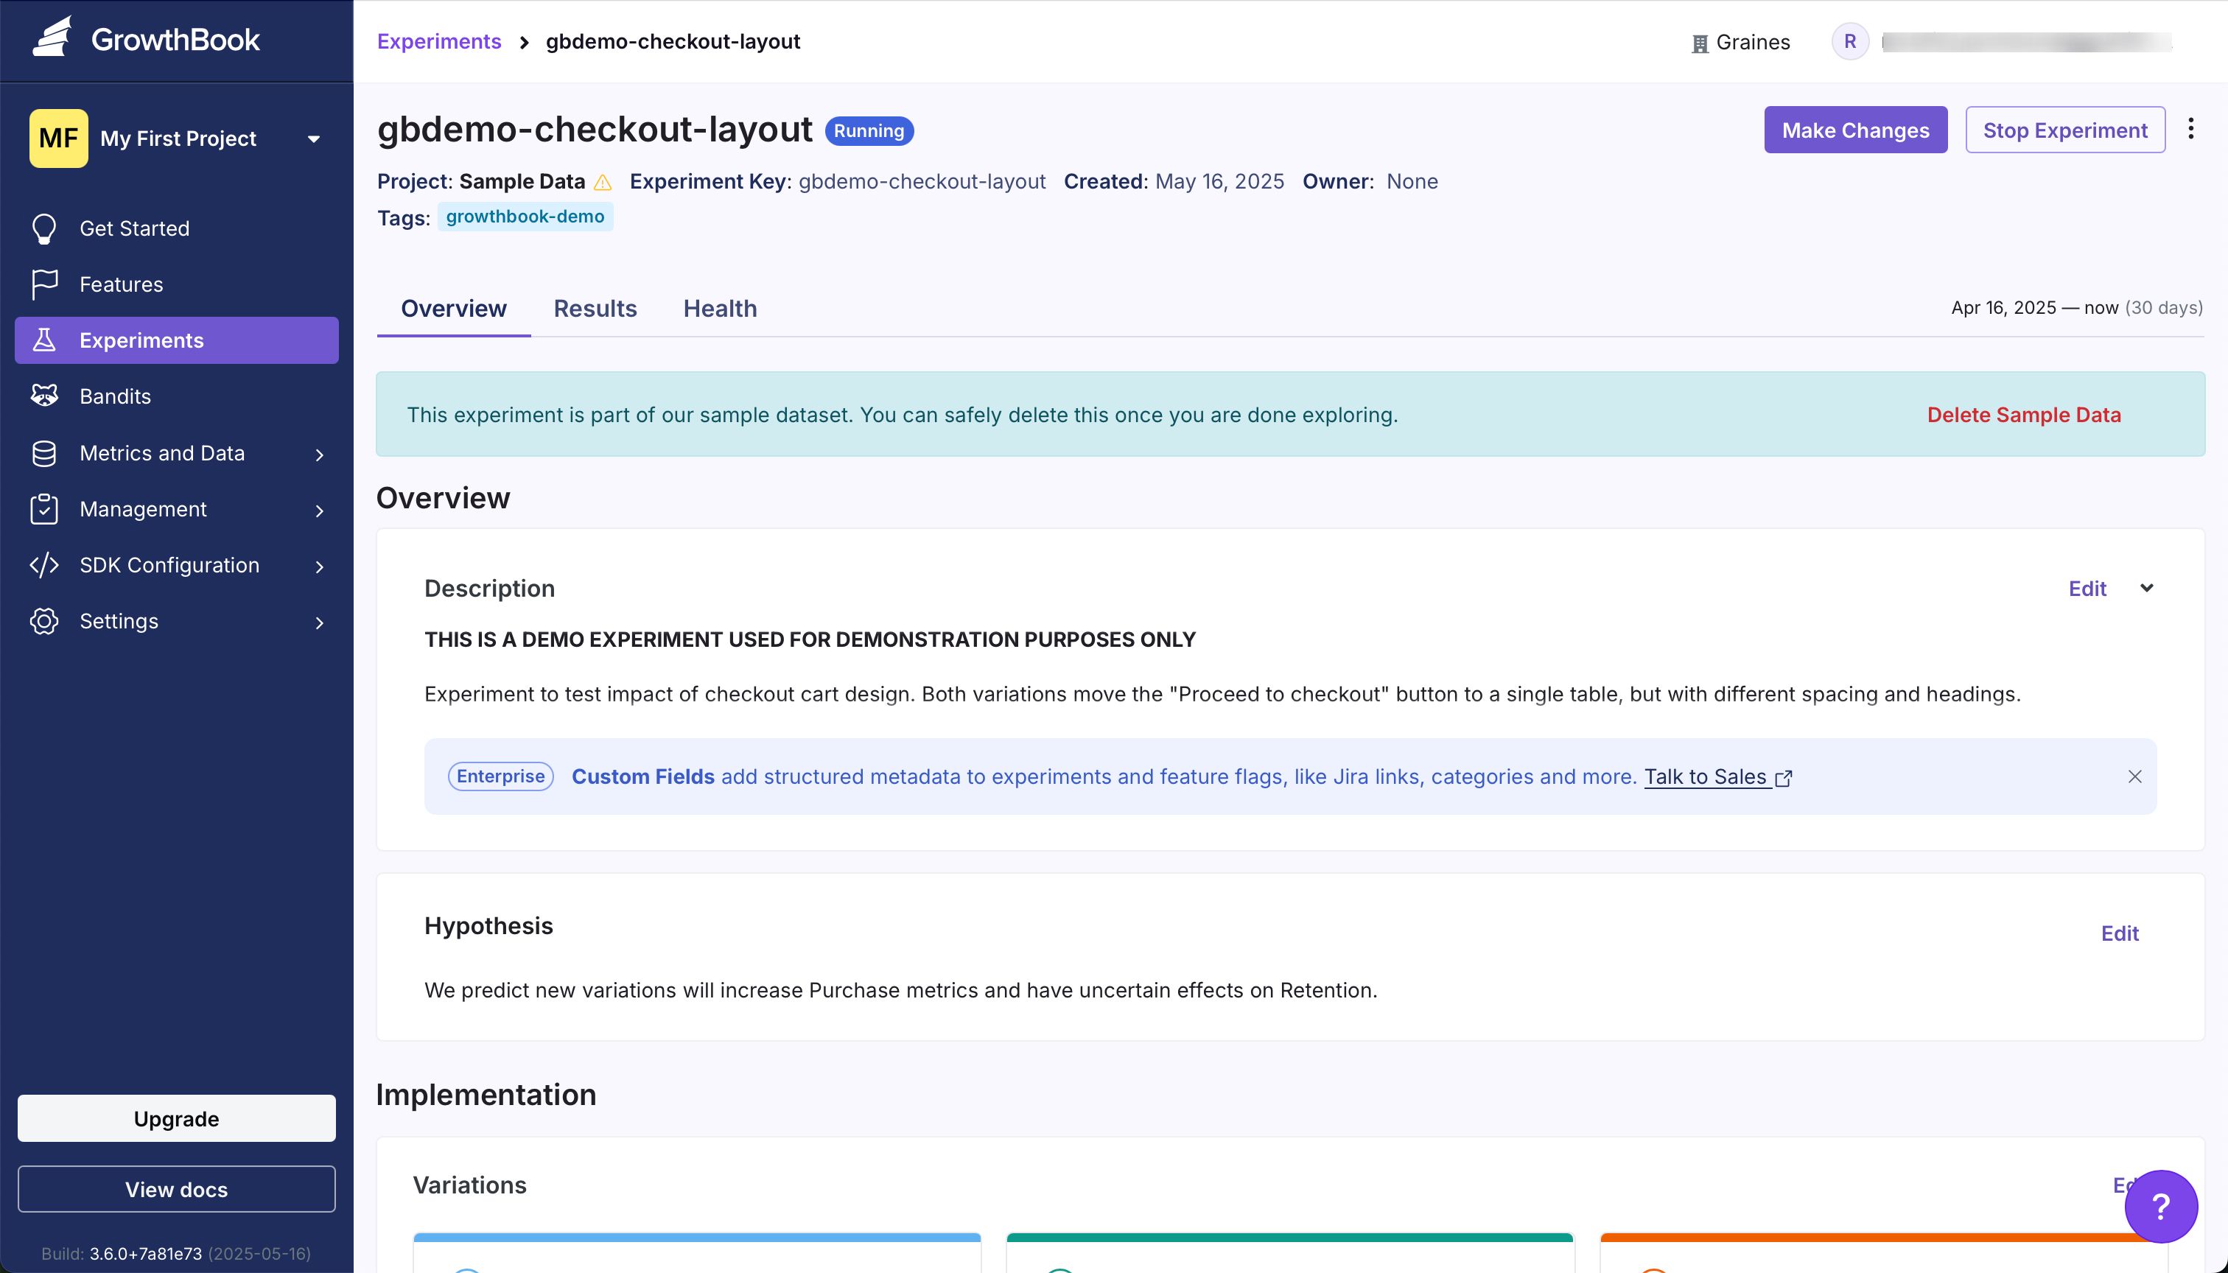Click the View docs button

pyautogui.click(x=177, y=1189)
